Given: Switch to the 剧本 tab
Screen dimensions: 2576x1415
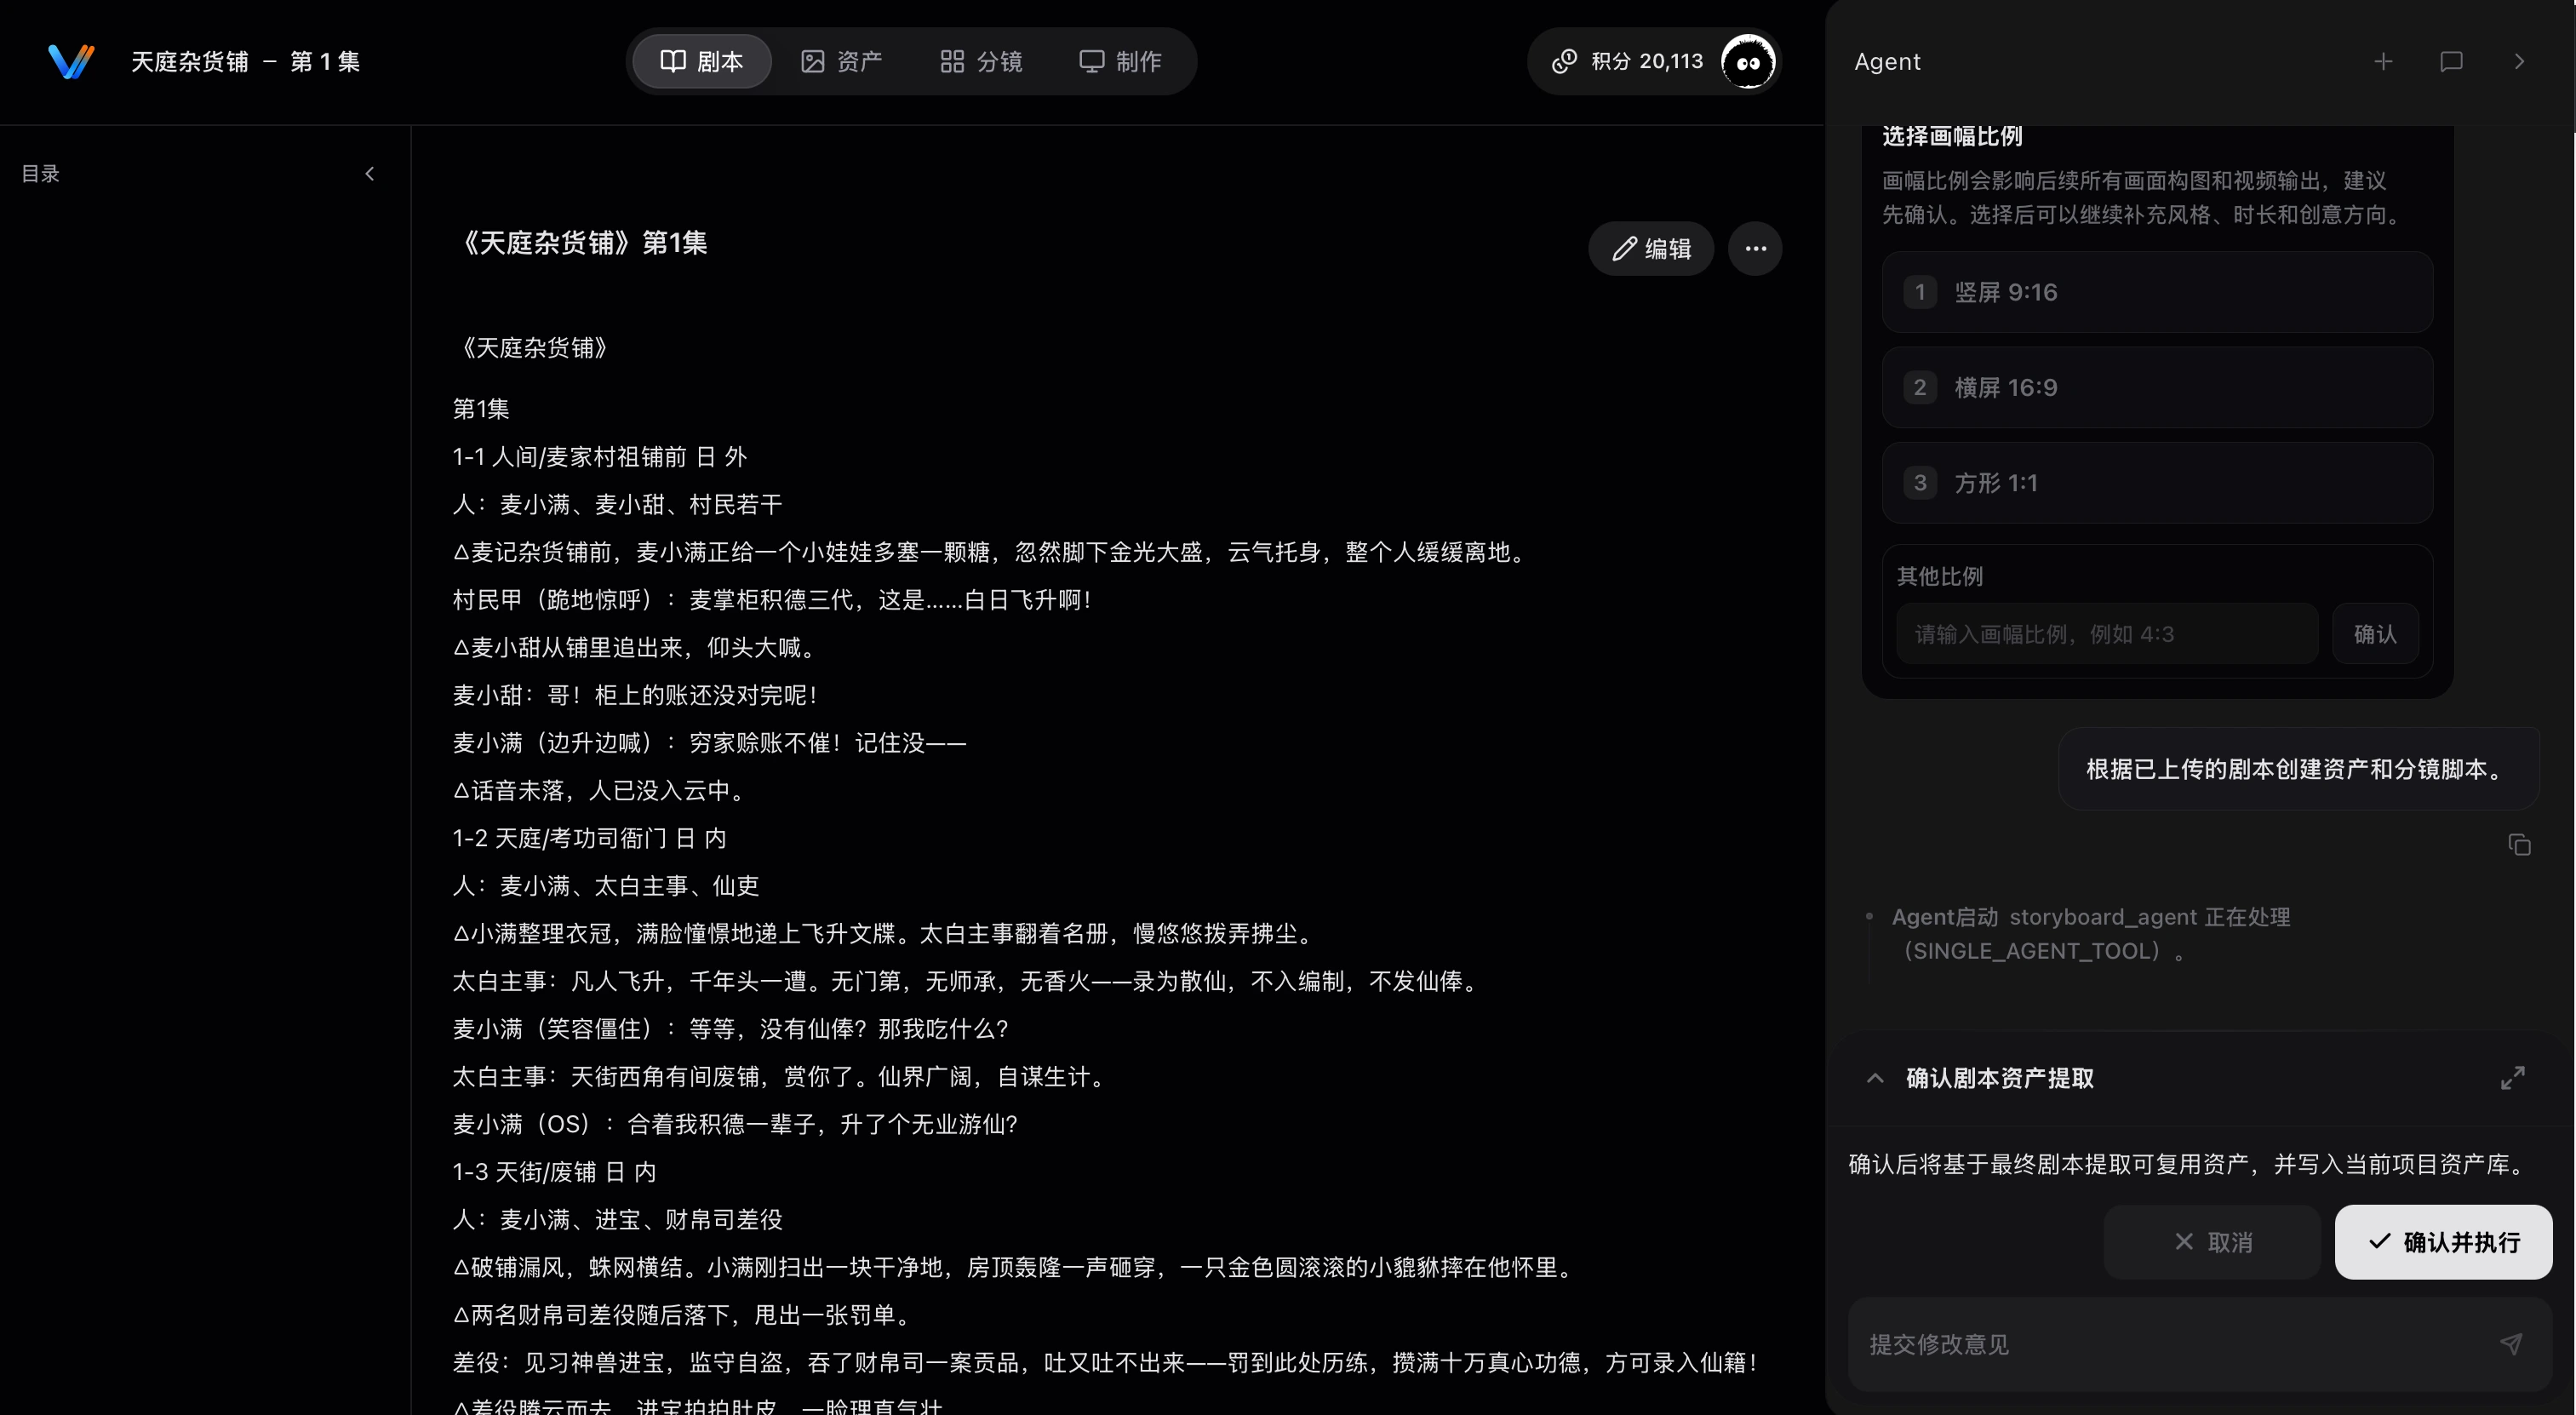Looking at the screenshot, I should [x=702, y=61].
